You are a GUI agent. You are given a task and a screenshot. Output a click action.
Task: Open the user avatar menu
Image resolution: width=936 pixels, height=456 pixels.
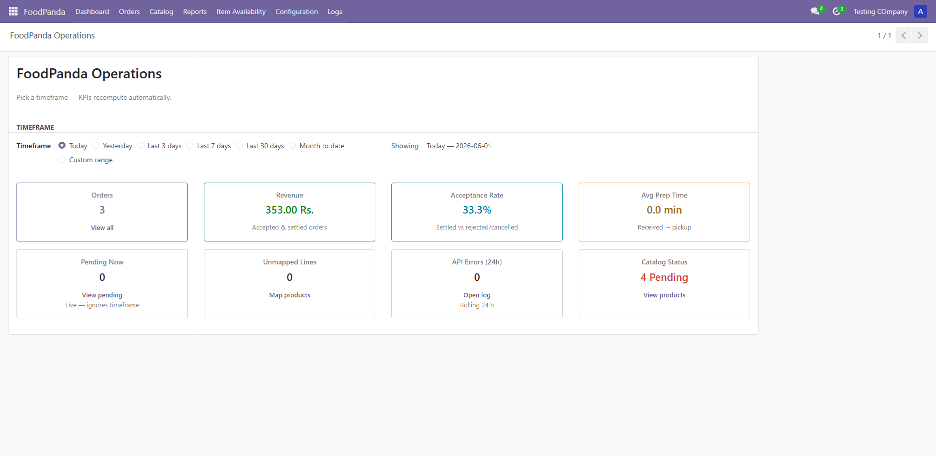[x=921, y=11]
